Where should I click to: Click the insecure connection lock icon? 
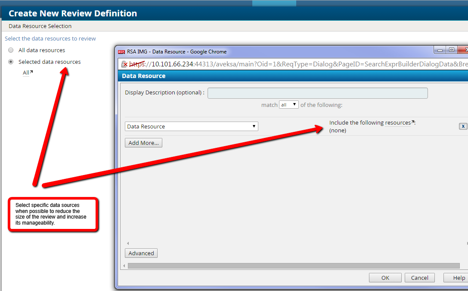tap(124, 64)
